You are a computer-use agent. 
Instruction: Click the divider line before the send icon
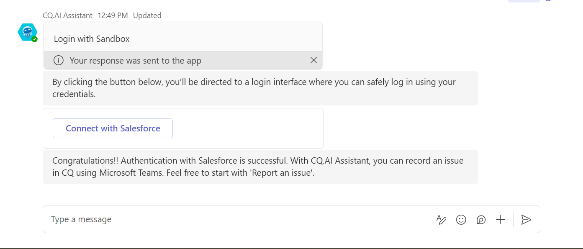point(514,219)
